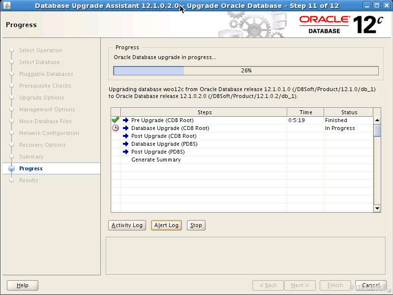
Task: Select the Select Operation step
Action: 41,50
